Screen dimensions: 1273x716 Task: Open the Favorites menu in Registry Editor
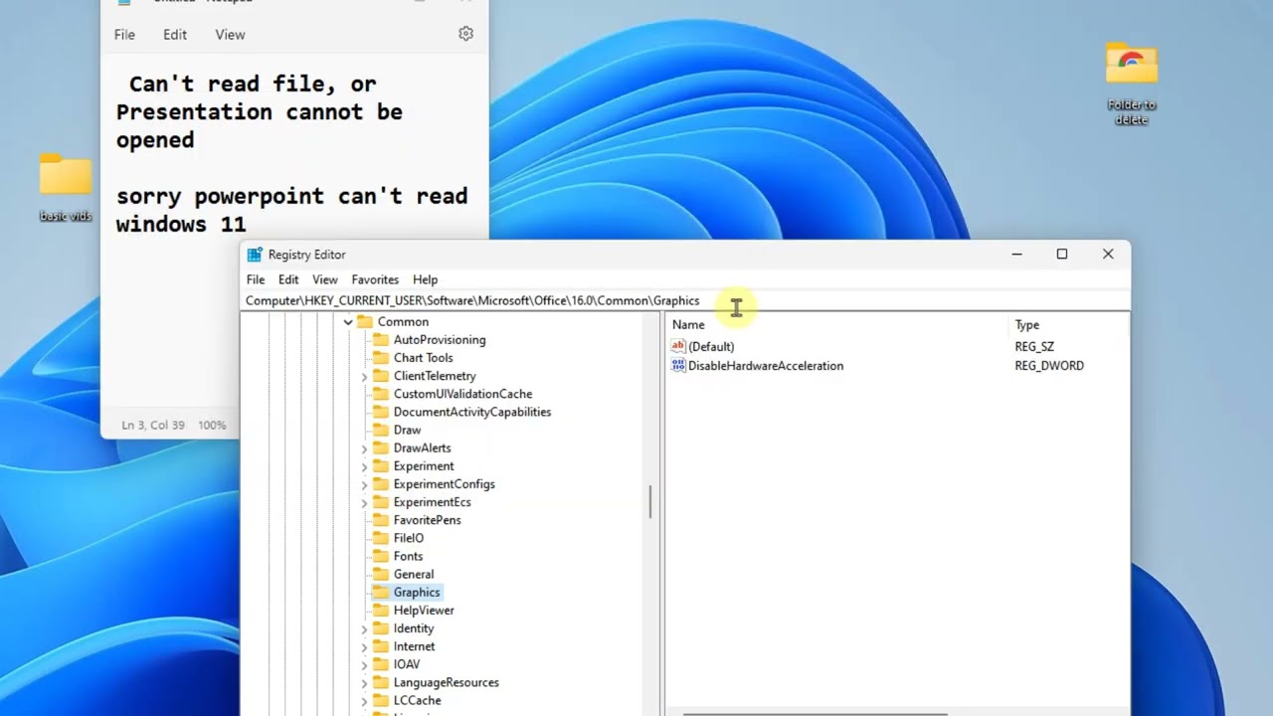375,279
